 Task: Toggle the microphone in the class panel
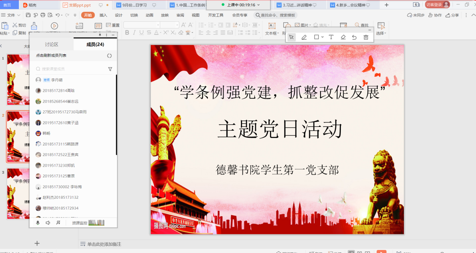[x=38, y=223]
